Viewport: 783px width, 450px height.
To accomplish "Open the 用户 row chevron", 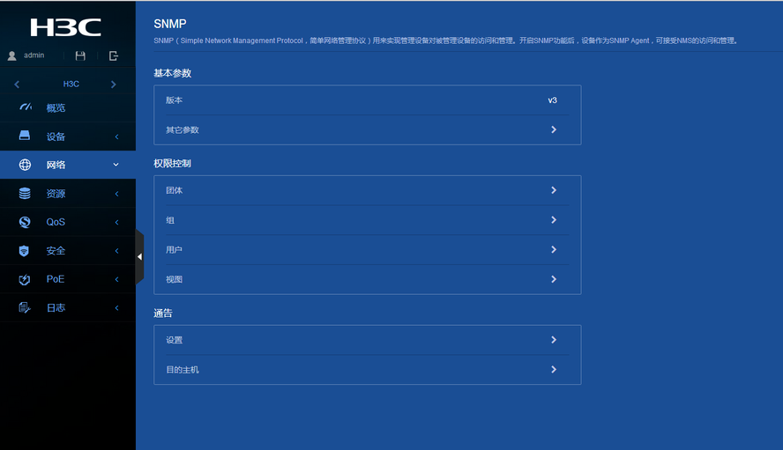I will pyautogui.click(x=553, y=250).
